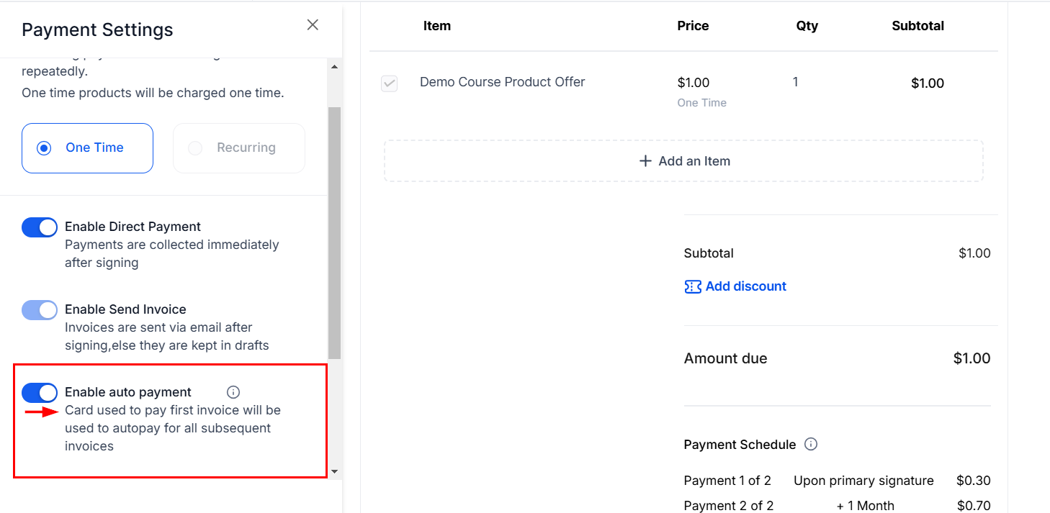The image size is (1050, 513).
Task: Click the Payment 2 of 2 row label
Action: coord(729,506)
